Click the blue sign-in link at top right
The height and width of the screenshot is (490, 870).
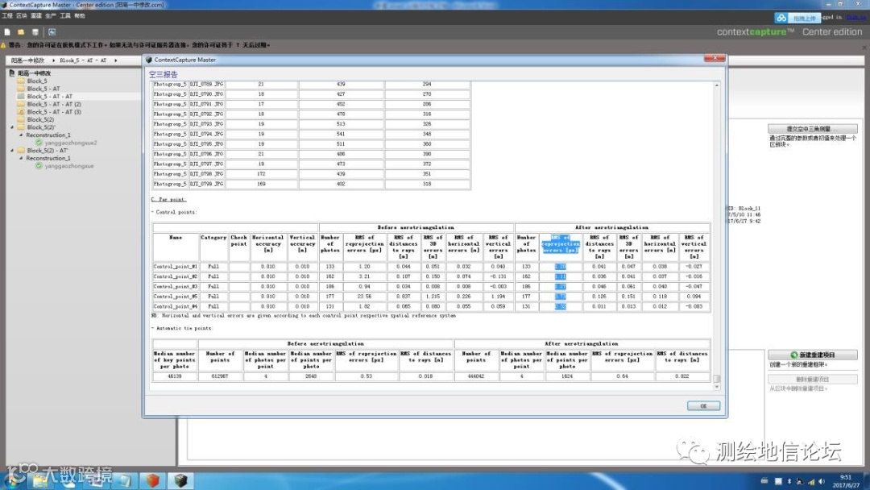point(856,18)
